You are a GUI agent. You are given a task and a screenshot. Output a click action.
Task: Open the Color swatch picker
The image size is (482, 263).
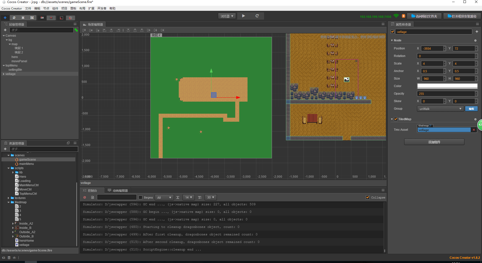click(447, 86)
